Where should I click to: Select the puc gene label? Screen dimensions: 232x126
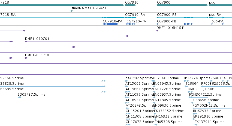pyautogui.click(x=212, y=2)
